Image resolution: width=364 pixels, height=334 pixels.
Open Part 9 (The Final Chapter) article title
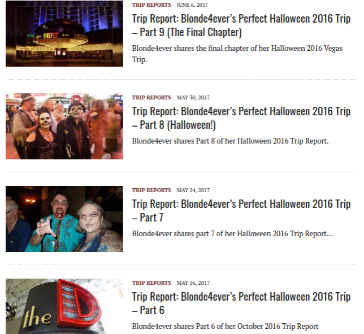click(x=241, y=25)
